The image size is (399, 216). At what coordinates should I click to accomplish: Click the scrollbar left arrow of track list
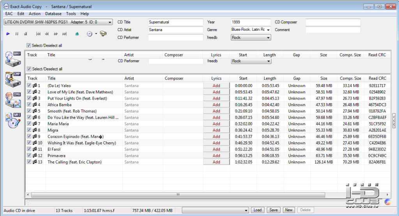pyautogui.click(x=28, y=195)
